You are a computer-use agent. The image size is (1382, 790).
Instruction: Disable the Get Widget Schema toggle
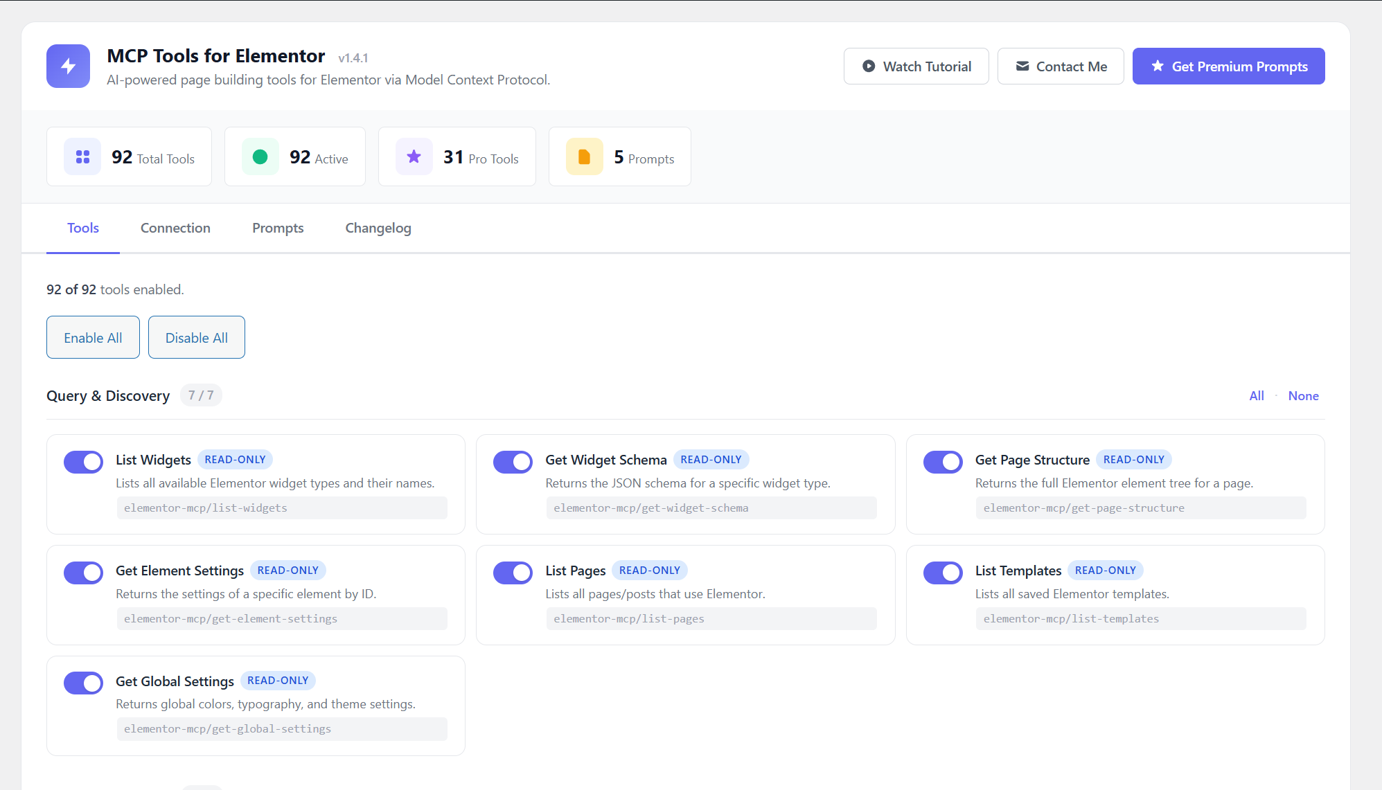tap(513, 462)
